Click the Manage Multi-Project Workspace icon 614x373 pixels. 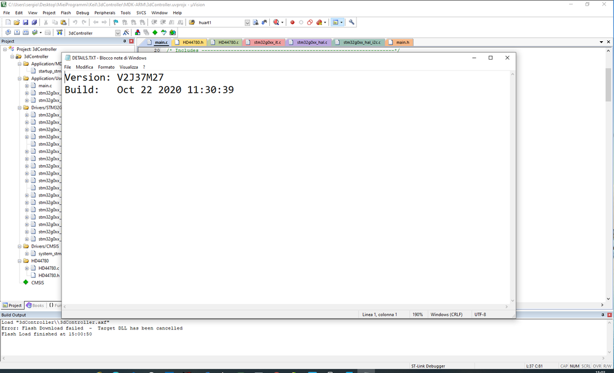[146, 33]
